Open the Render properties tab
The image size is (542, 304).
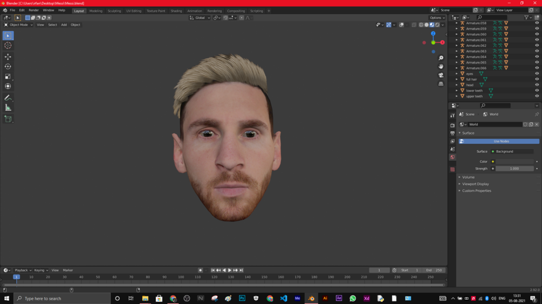point(452,125)
